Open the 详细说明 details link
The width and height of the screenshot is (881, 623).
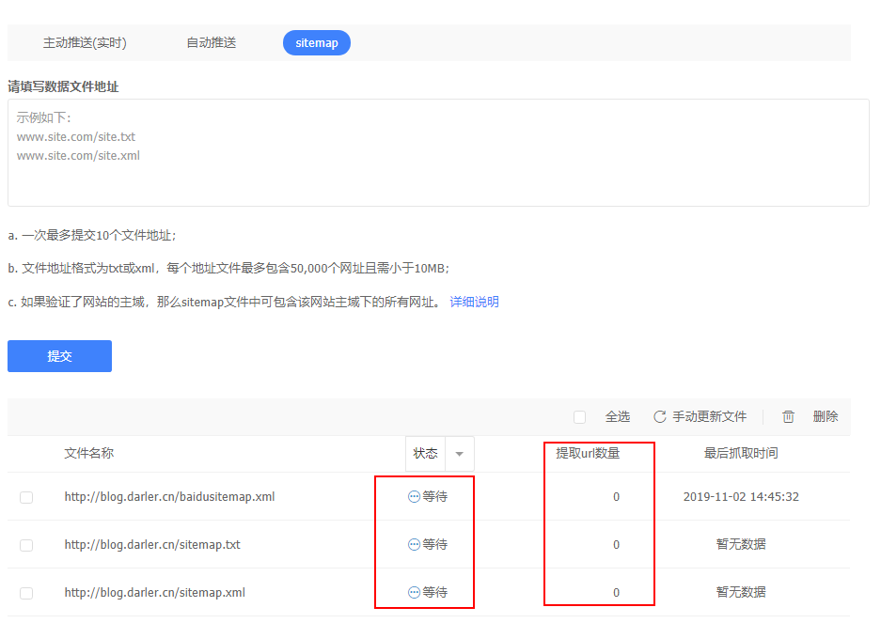click(474, 302)
